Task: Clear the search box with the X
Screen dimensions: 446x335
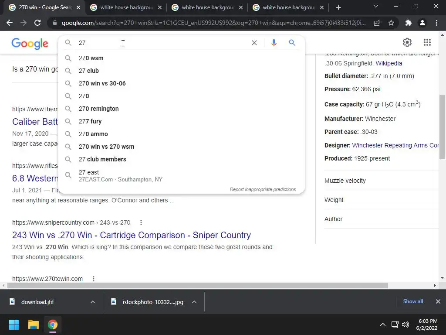Action: (254, 43)
